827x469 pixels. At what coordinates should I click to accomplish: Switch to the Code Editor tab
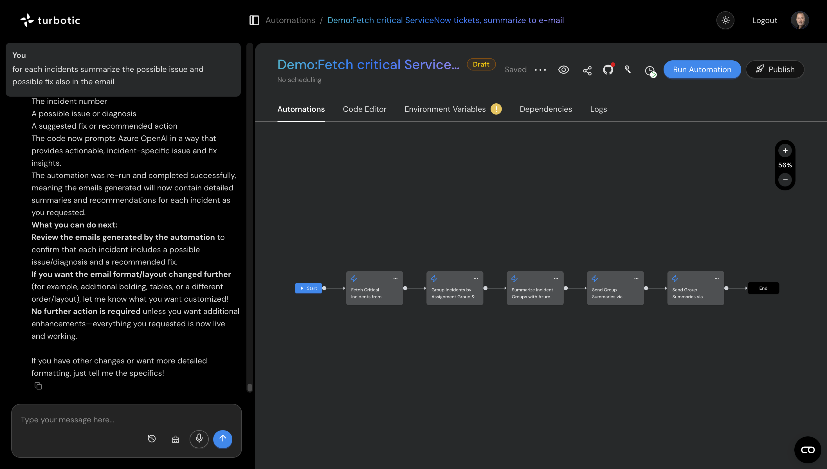coord(365,109)
